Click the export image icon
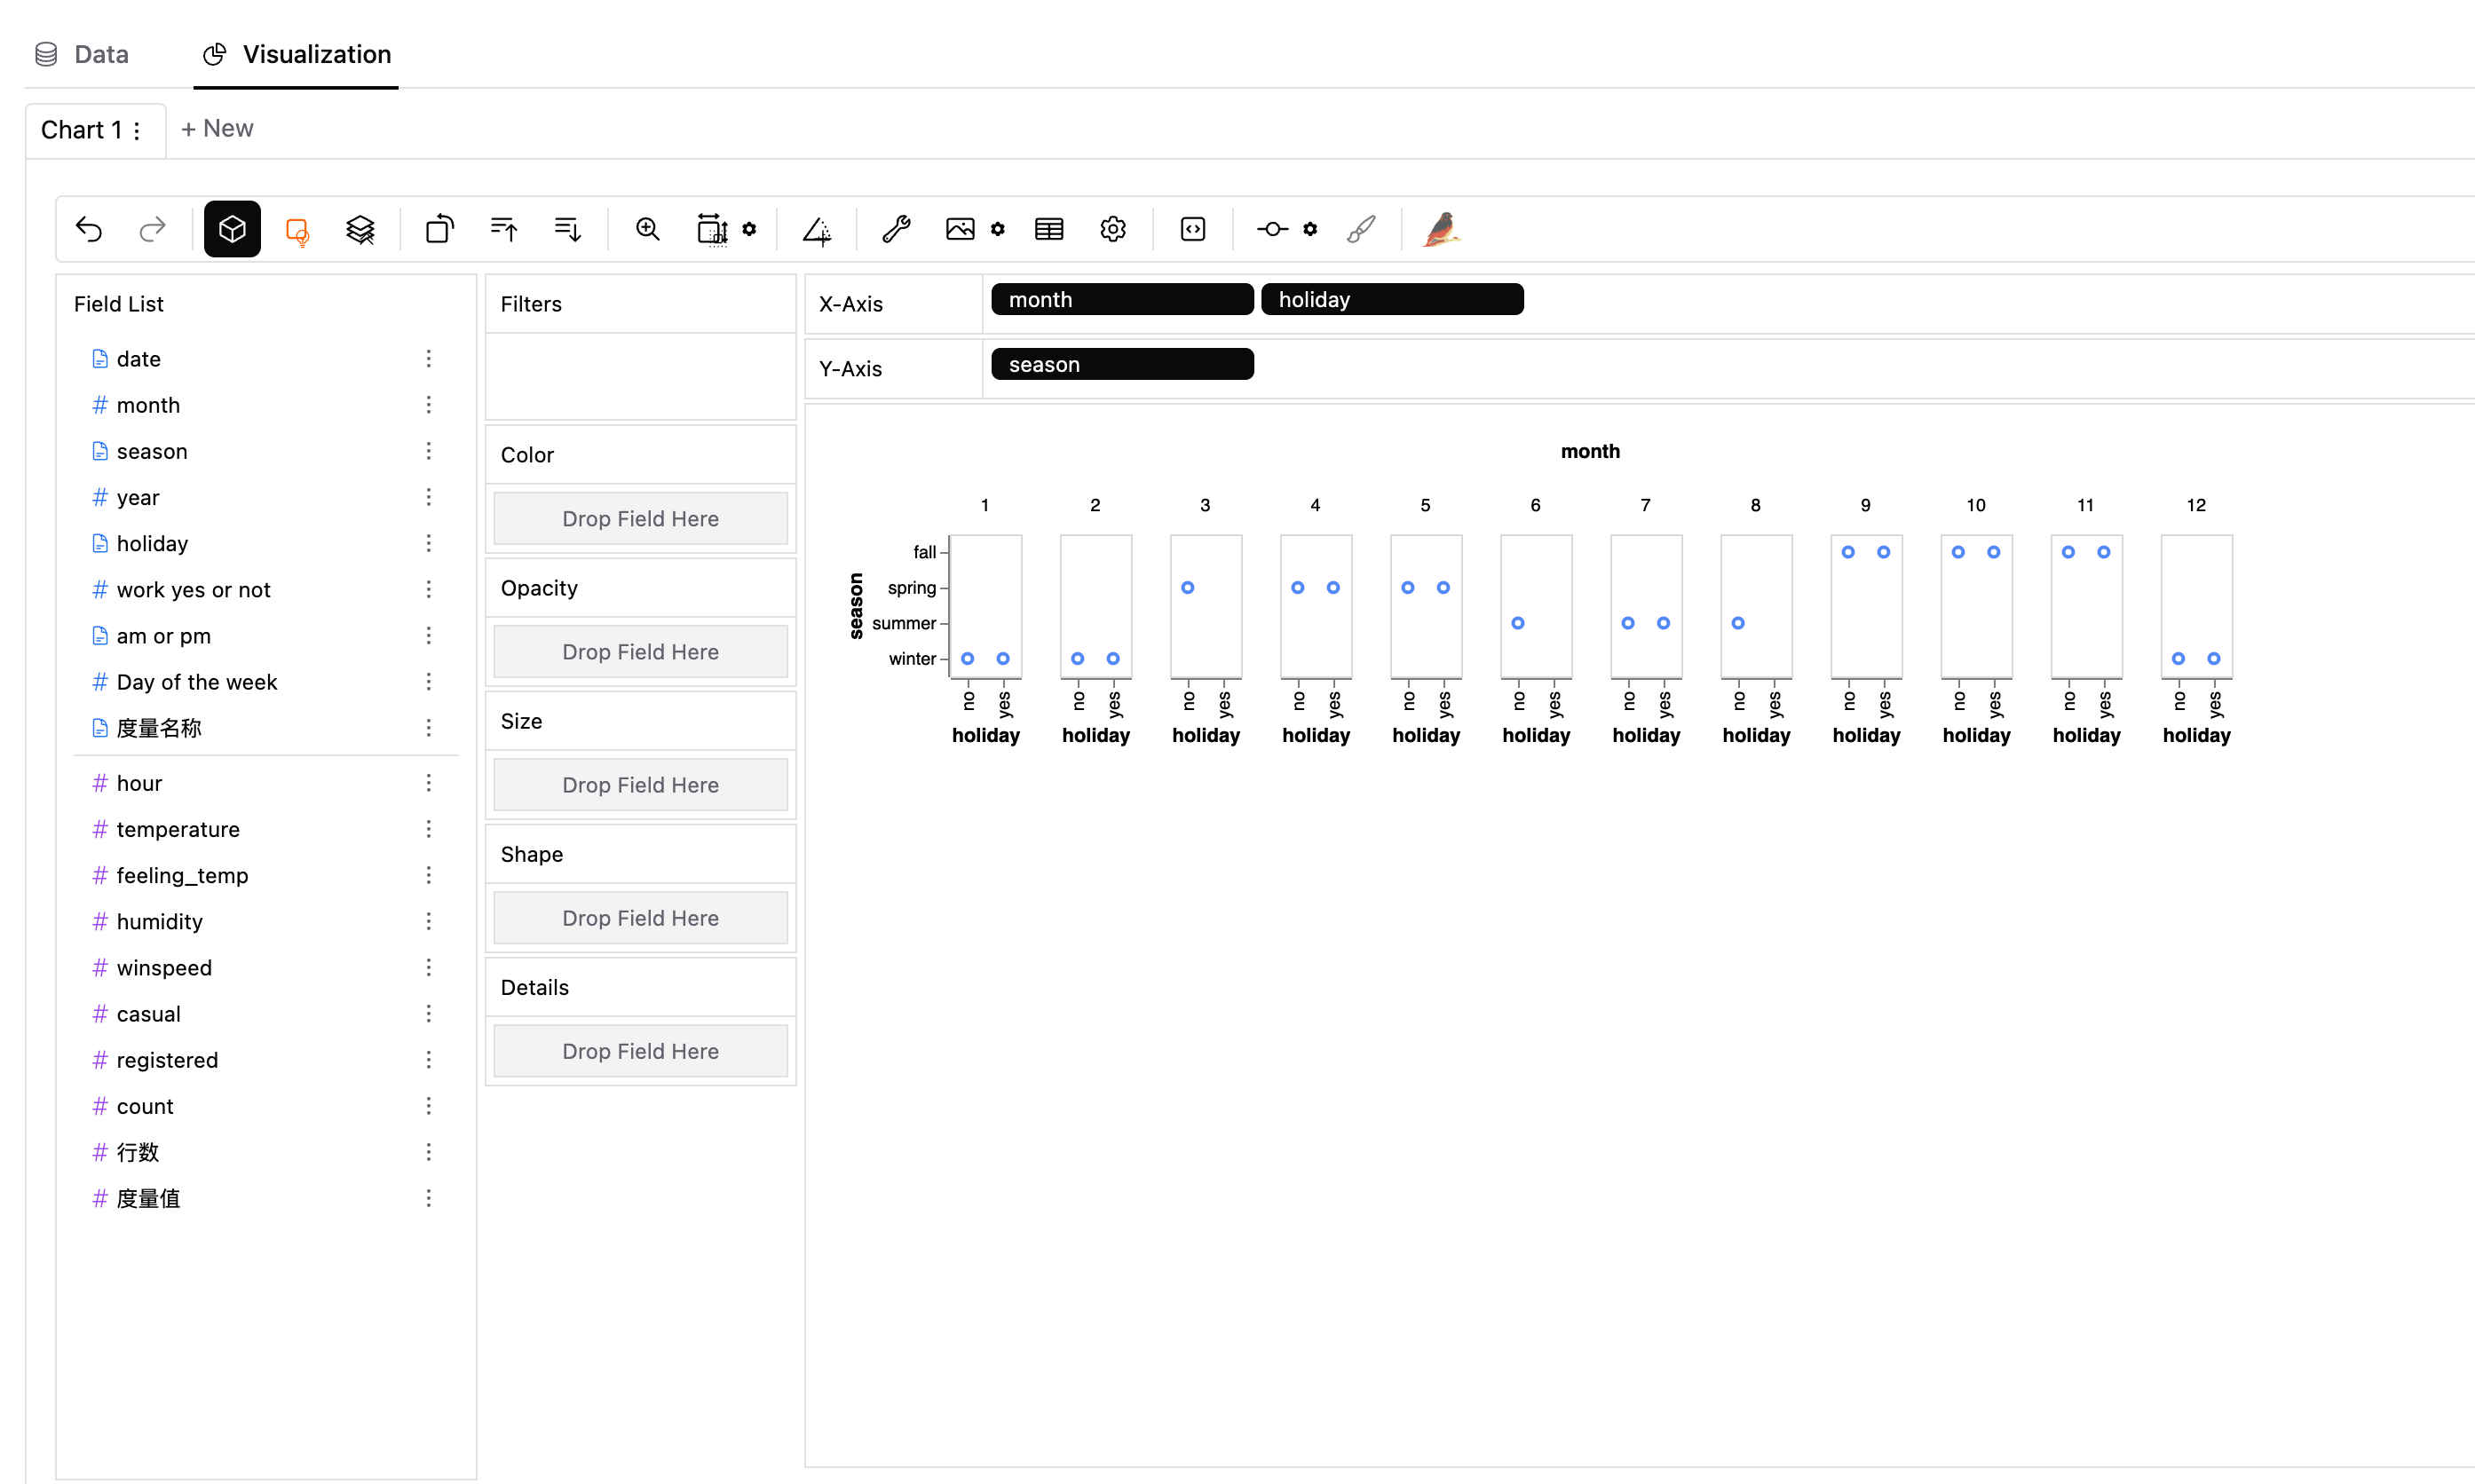This screenshot has height=1484, width=2475. tap(960, 229)
